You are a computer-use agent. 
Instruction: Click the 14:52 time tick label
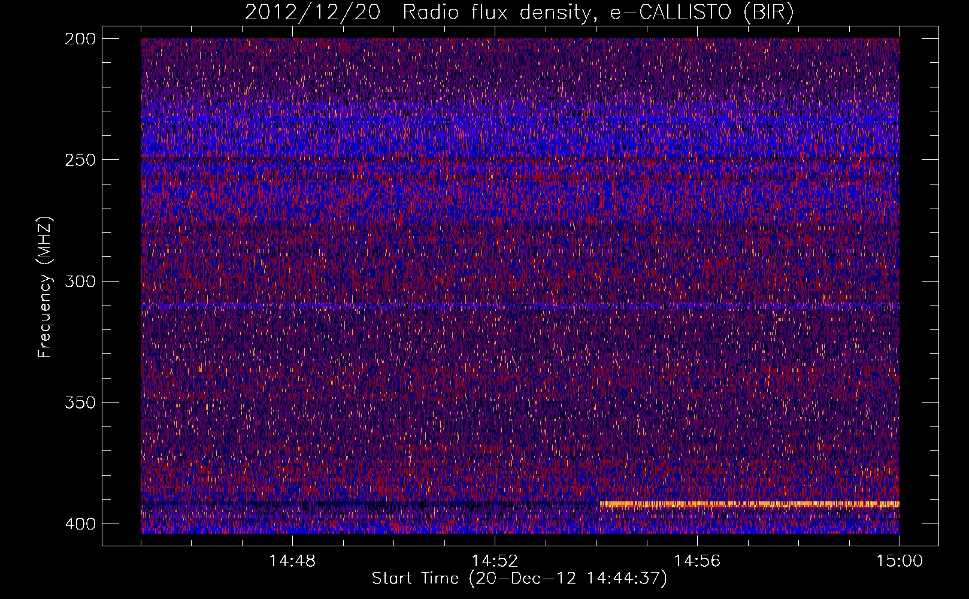tap(495, 561)
